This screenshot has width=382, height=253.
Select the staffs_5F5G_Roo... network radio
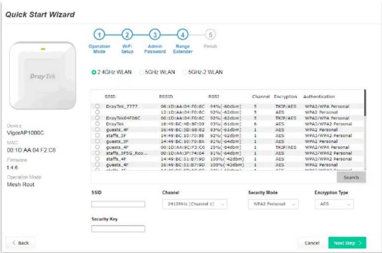[x=97, y=153]
